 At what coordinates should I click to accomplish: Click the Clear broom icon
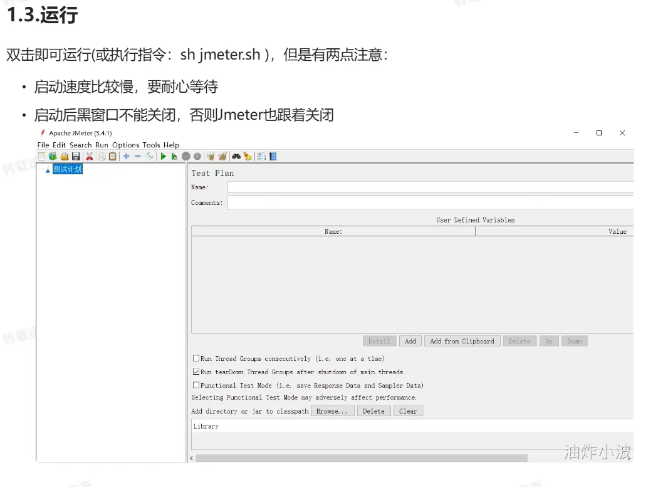tap(211, 157)
